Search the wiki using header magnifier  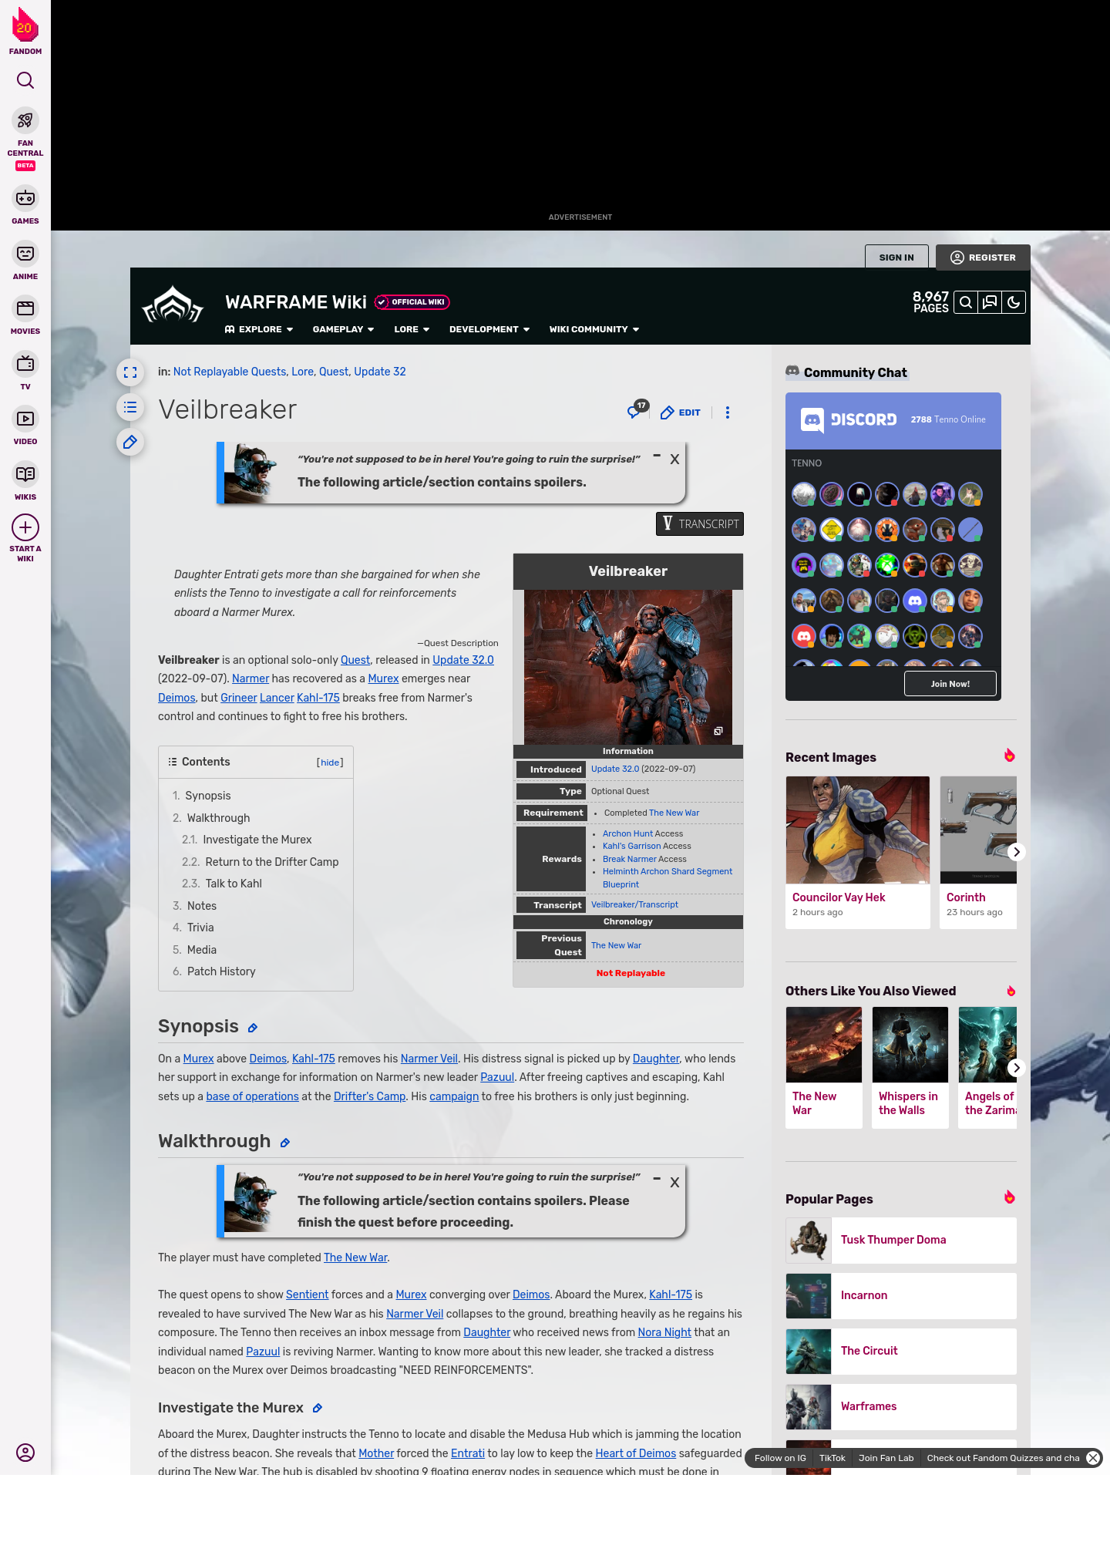(x=966, y=302)
